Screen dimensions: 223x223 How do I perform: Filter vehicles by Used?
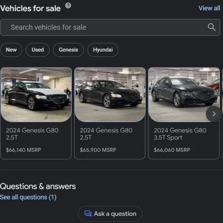coord(38,50)
